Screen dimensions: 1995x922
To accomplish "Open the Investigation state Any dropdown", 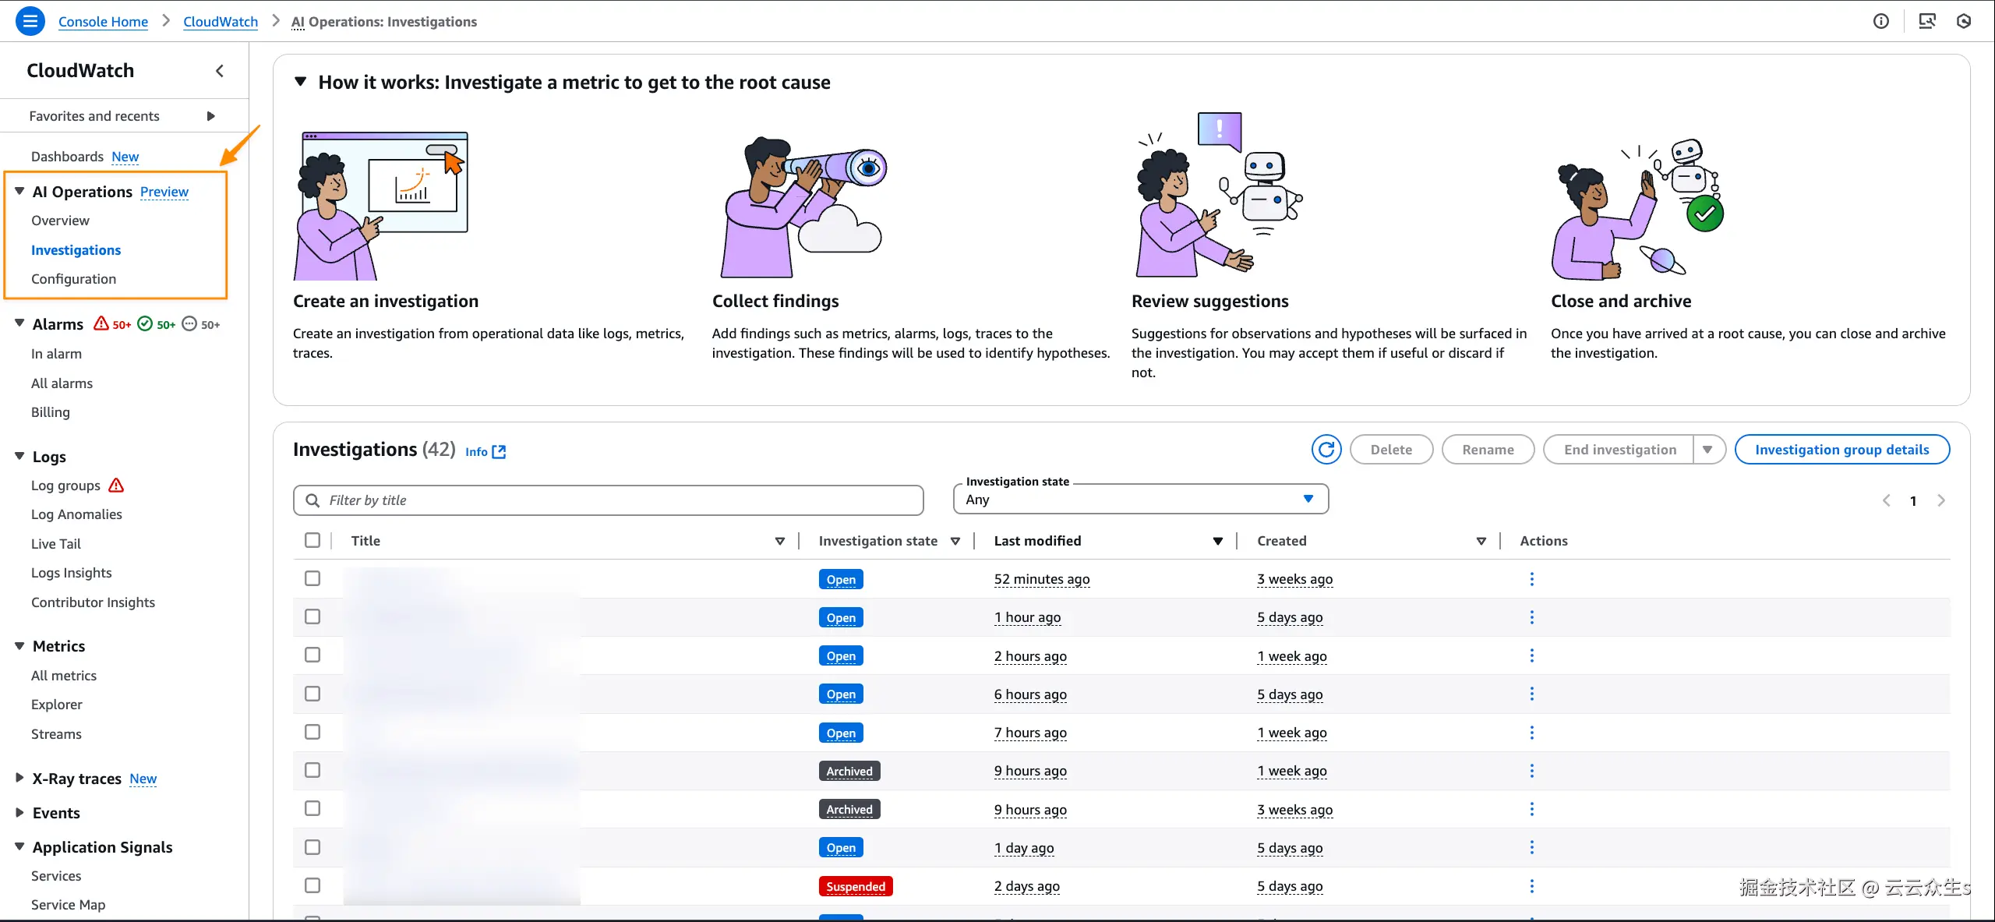I will pos(1140,500).
